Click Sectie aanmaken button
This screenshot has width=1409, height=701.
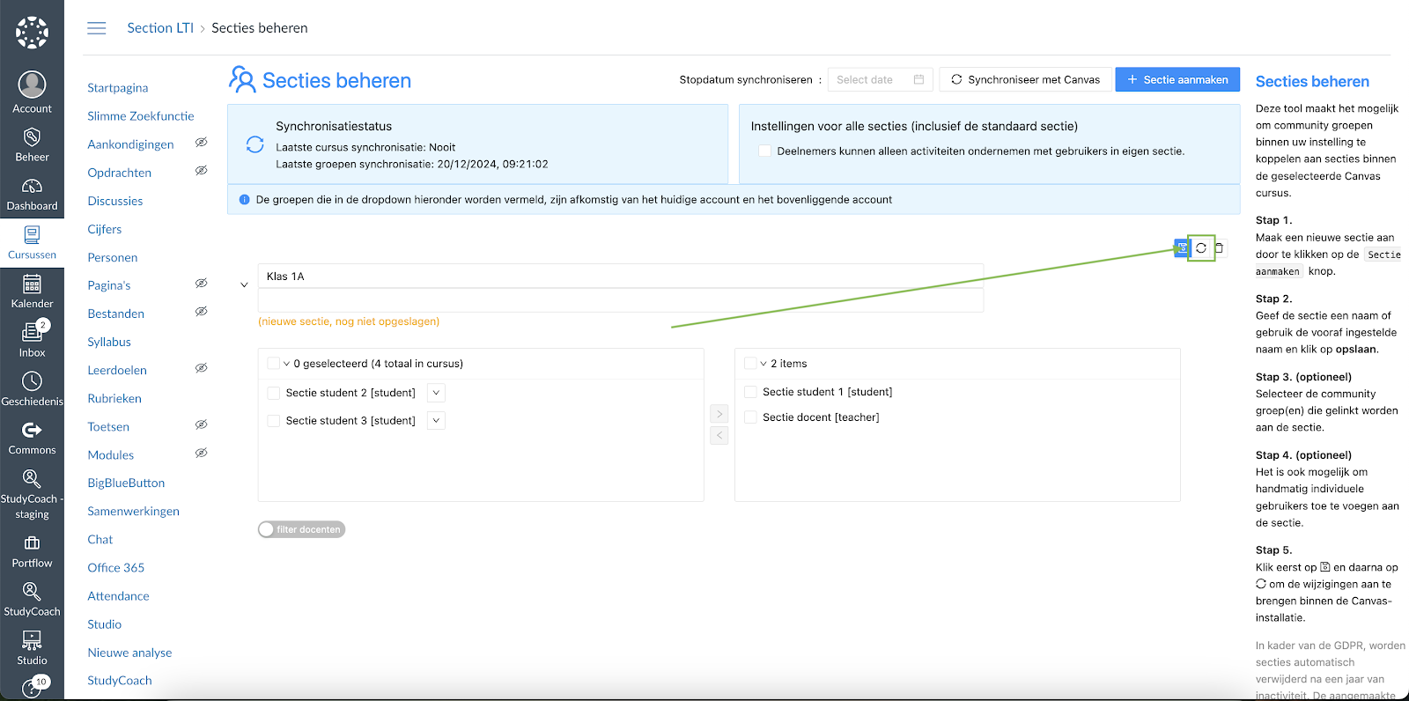1177,79
